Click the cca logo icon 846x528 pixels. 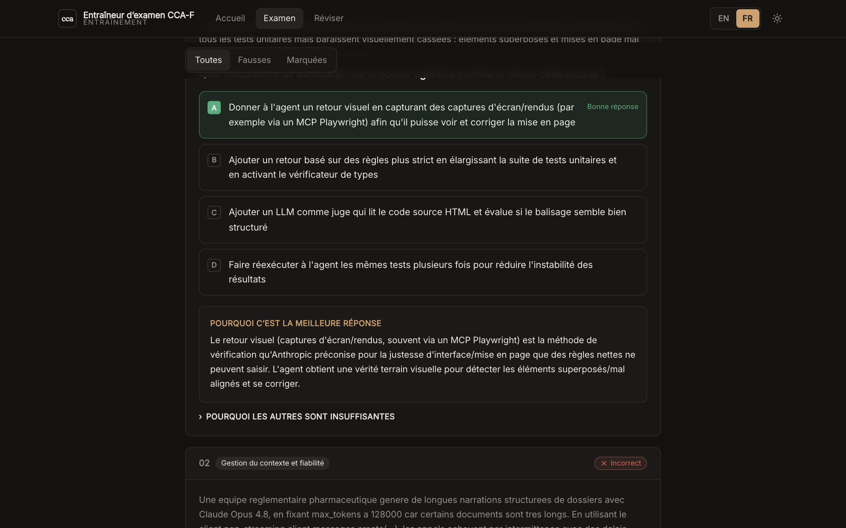coord(67,18)
